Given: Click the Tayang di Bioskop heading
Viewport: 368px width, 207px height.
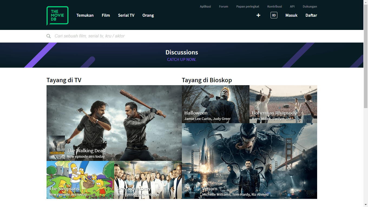Looking at the screenshot, I should point(207,80).
